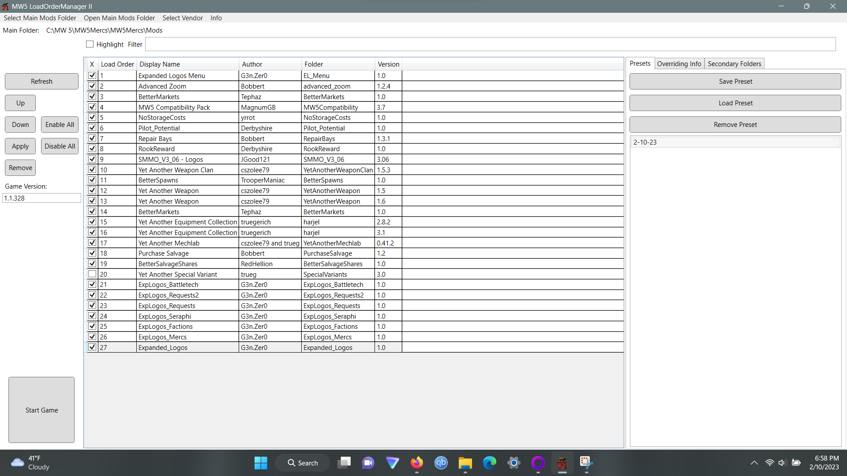The image size is (847, 476).
Task: Launch Proton VPN taskbar icon
Action: pos(392,463)
